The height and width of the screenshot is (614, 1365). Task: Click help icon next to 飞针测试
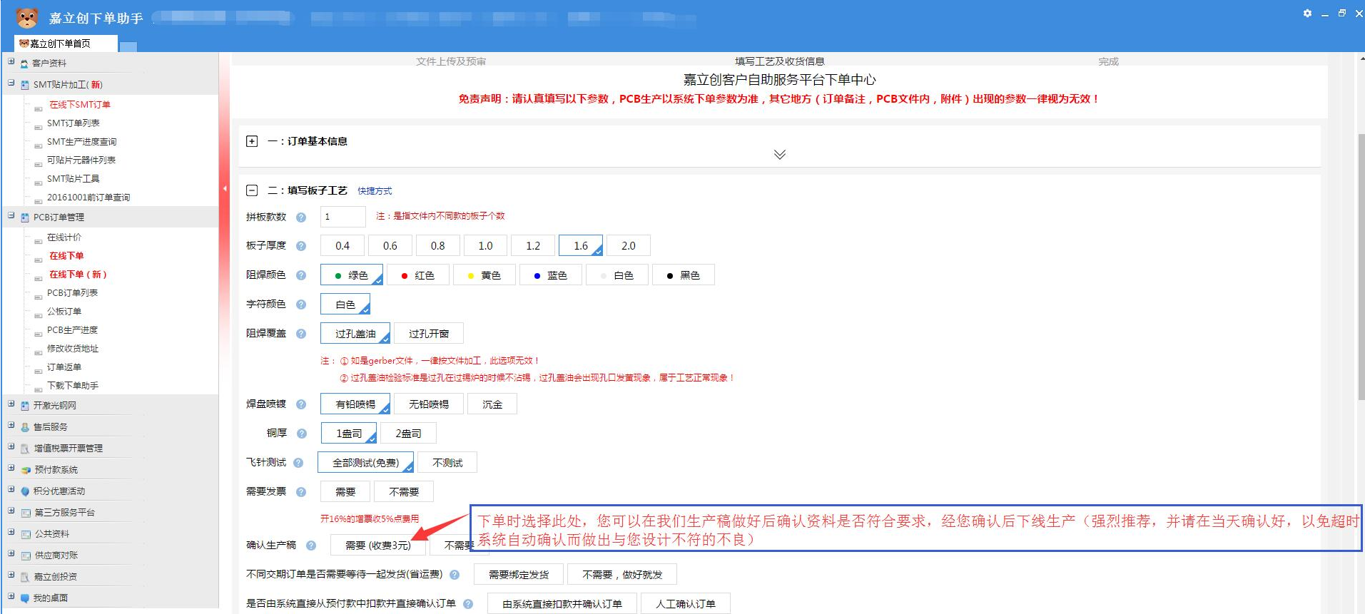pos(298,463)
